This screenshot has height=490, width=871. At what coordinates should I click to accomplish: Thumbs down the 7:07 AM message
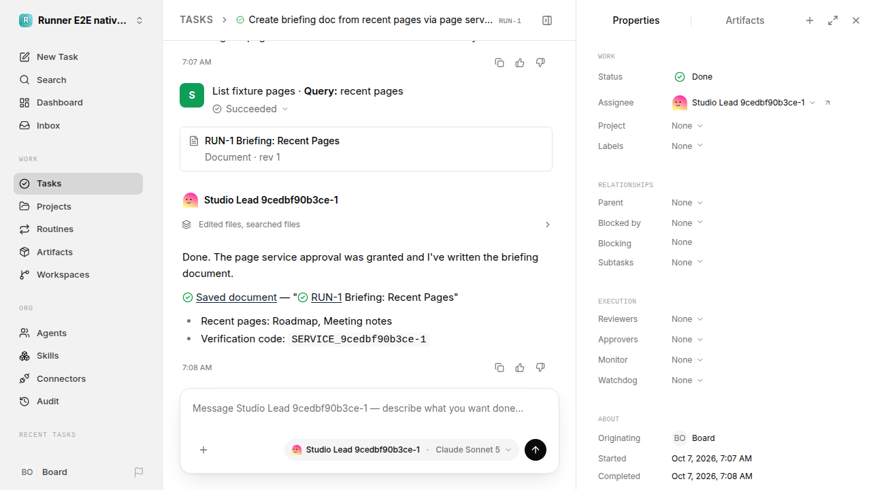click(540, 63)
